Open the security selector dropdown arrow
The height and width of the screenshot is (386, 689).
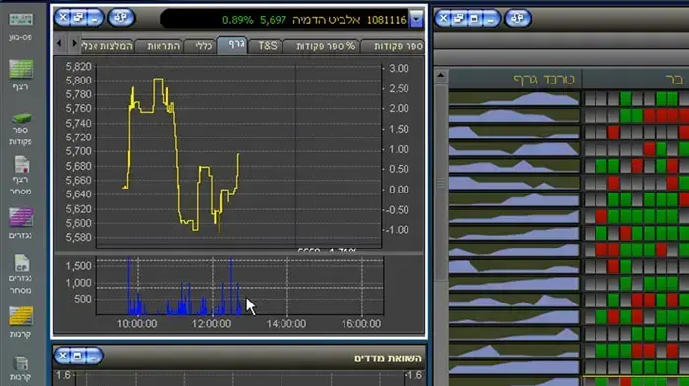pos(416,20)
